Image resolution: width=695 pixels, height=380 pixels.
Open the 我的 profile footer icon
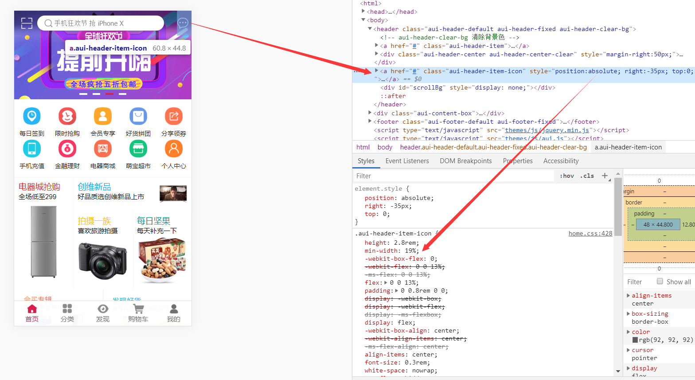[x=174, y=313]
